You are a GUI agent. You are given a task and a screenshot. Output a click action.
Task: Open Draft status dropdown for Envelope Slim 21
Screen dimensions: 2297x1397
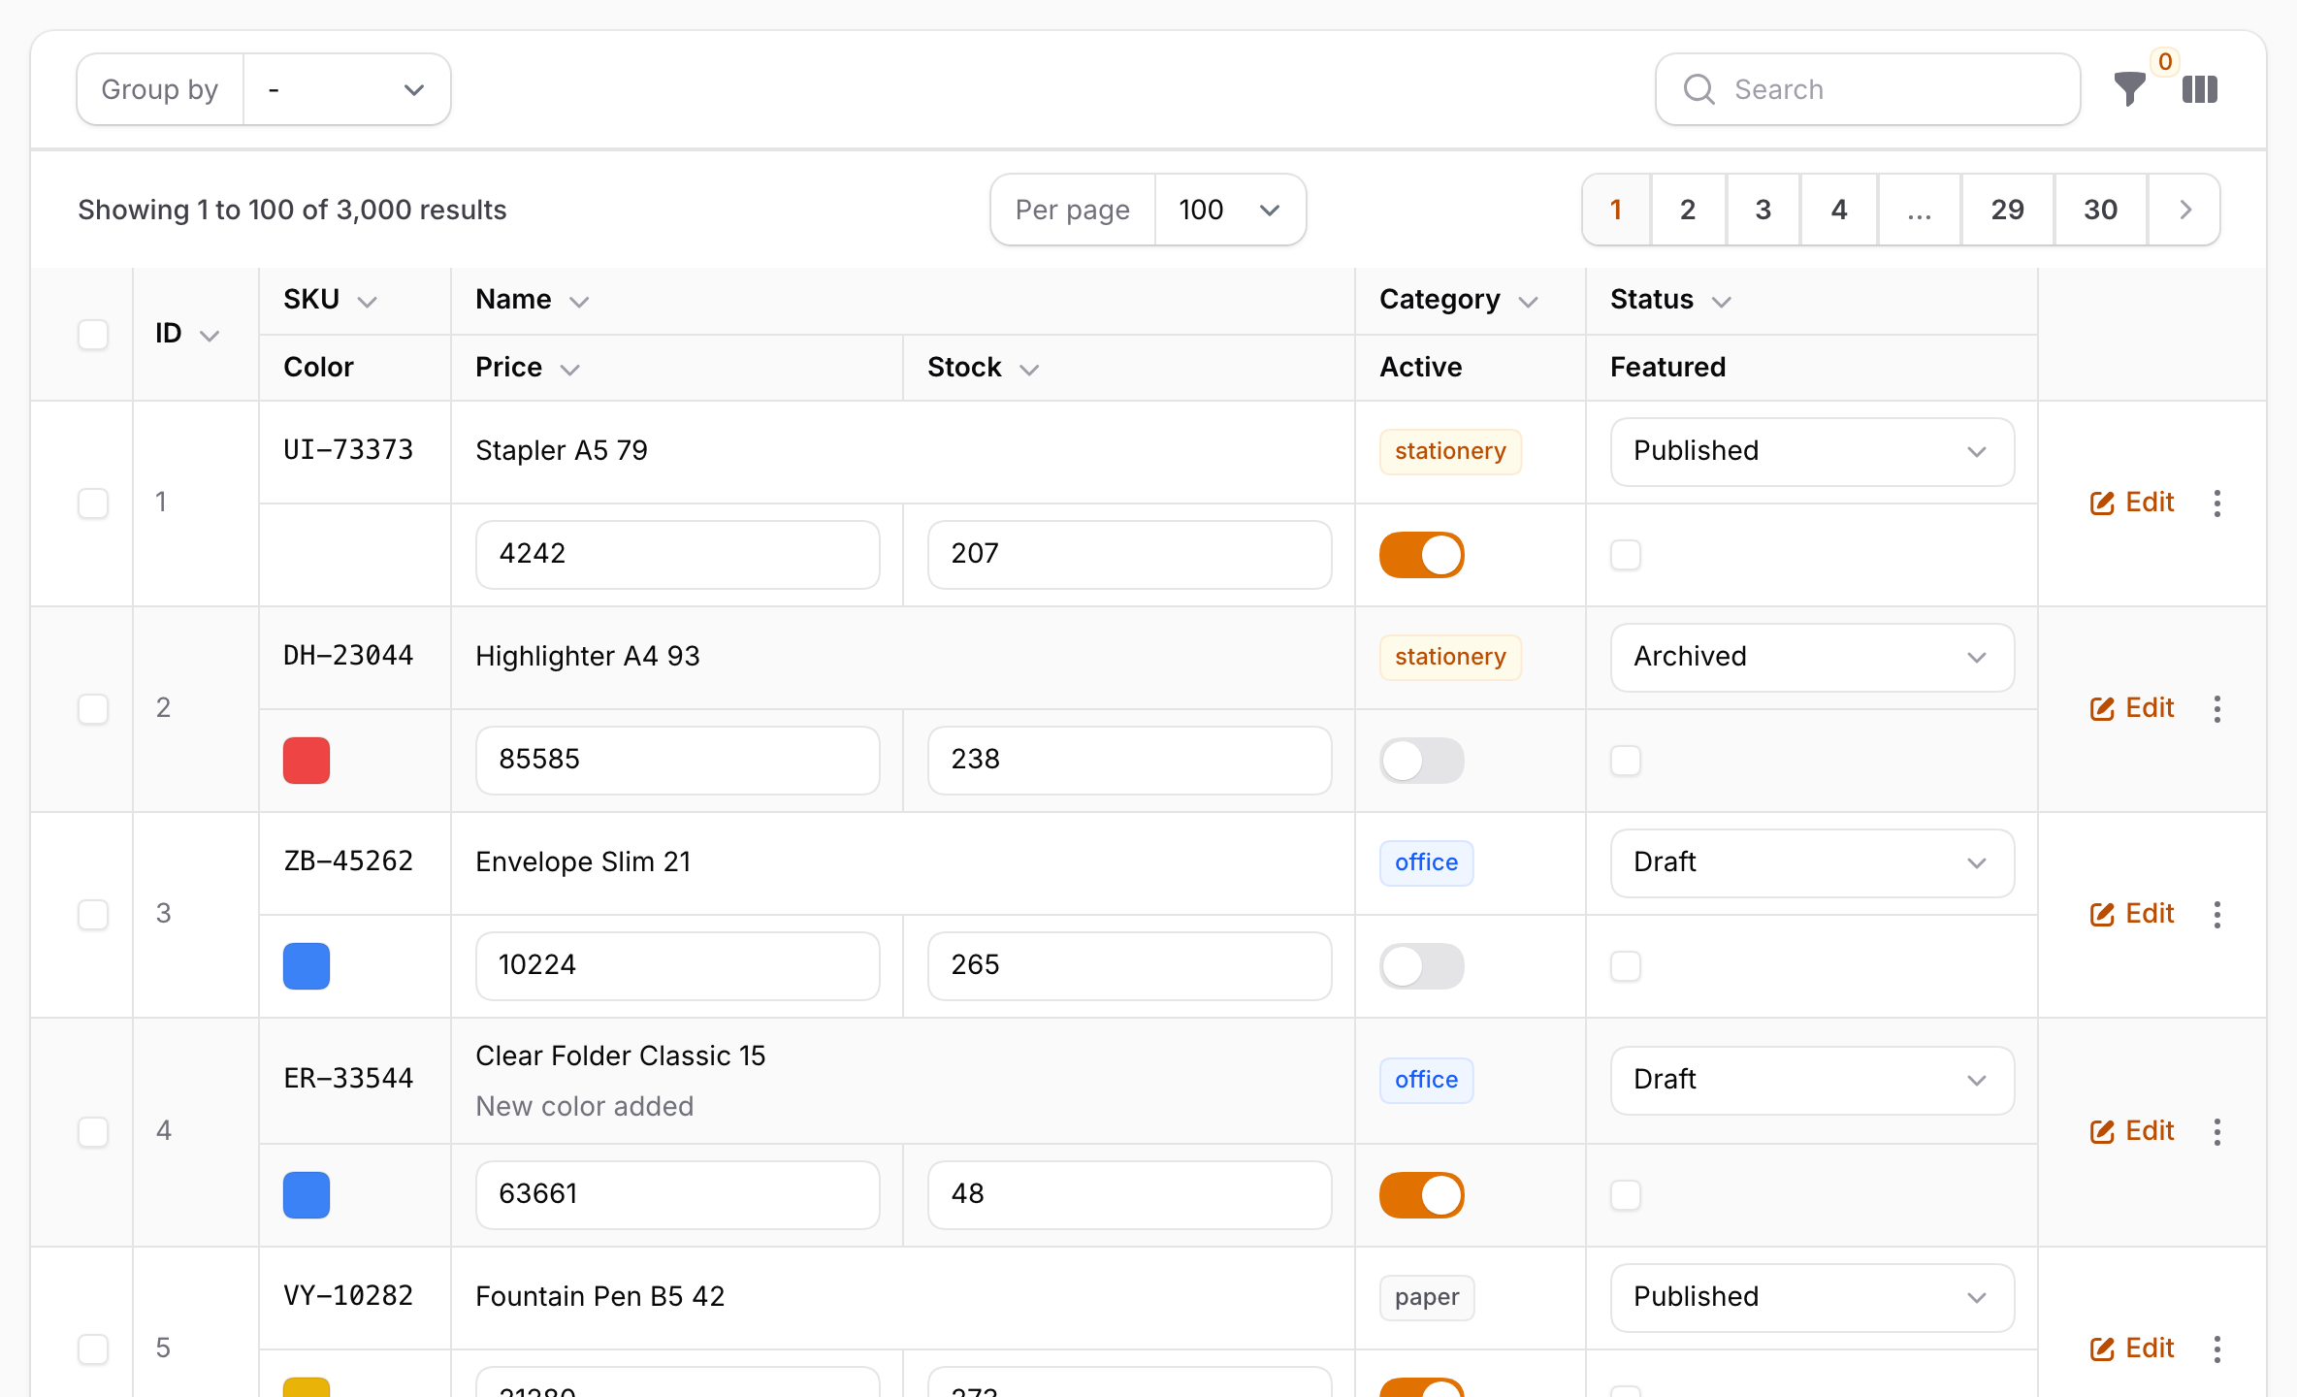pyautogui.click(x=1812, y=863)
